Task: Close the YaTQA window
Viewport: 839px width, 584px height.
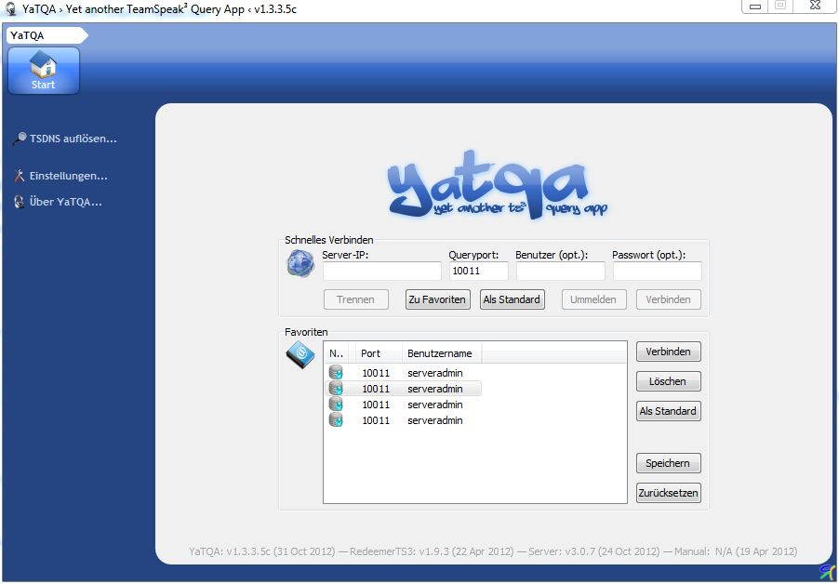Action: (x=815, y=6)
